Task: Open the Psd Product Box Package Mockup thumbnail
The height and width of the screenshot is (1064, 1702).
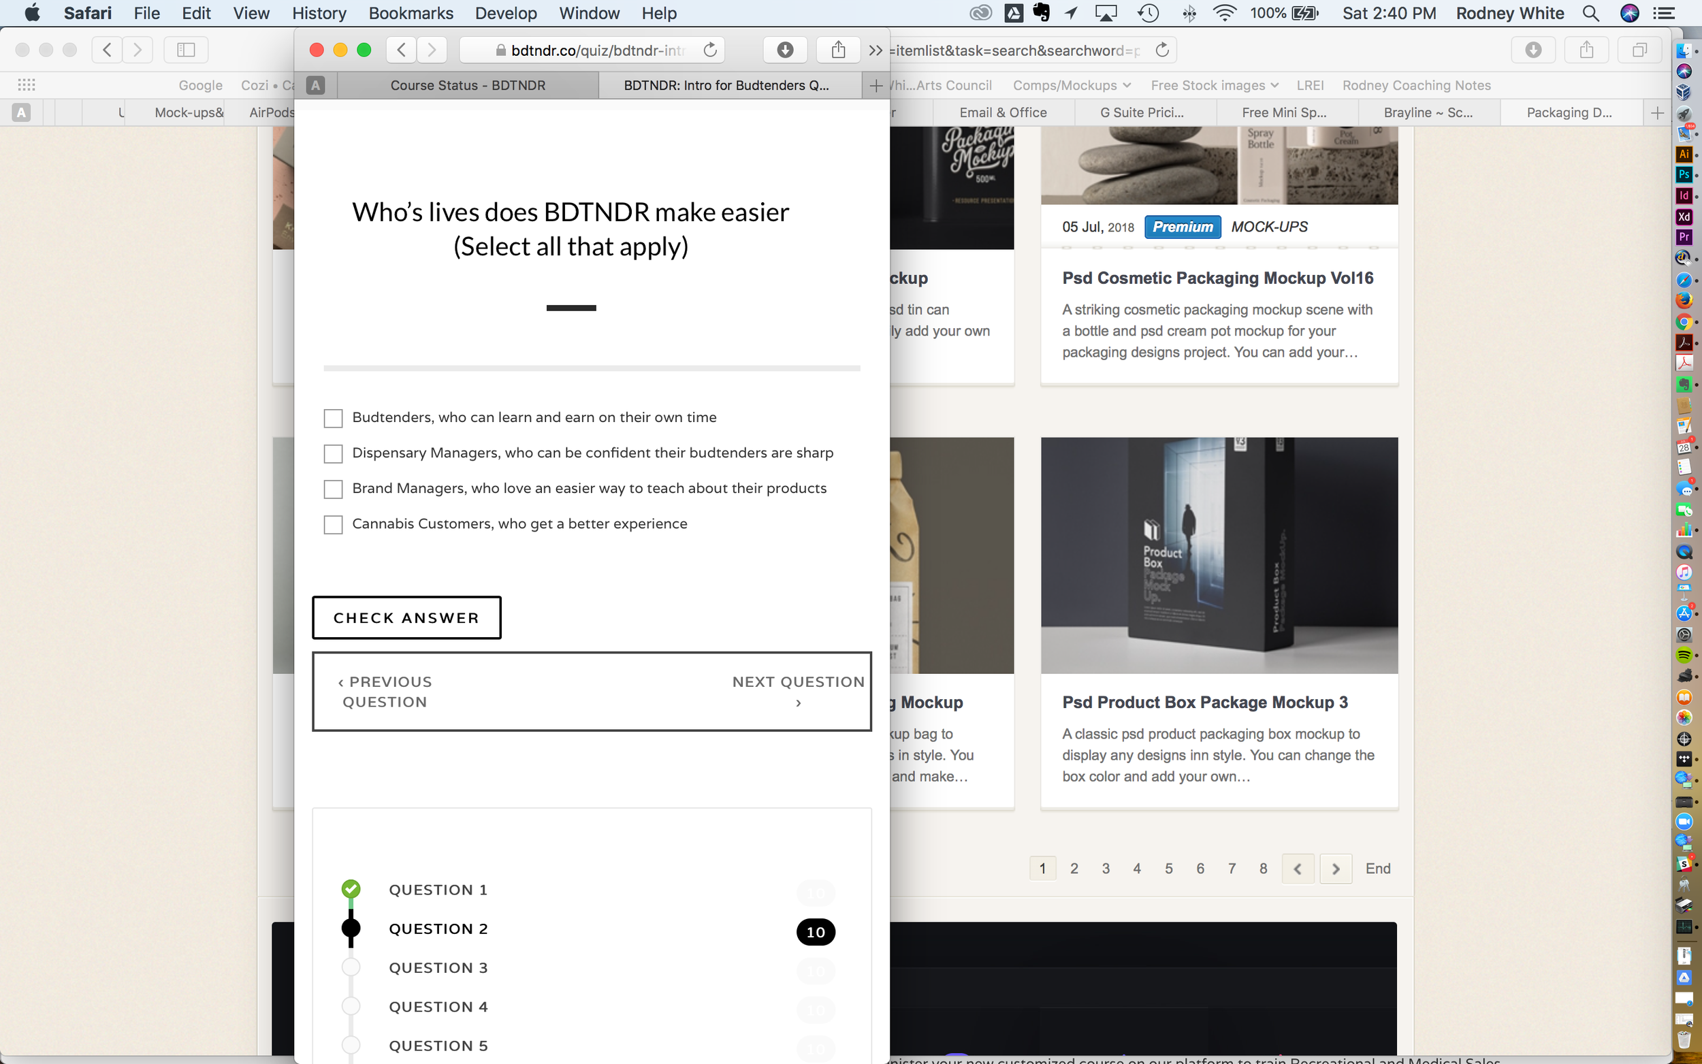Action: pos(1219,555)
